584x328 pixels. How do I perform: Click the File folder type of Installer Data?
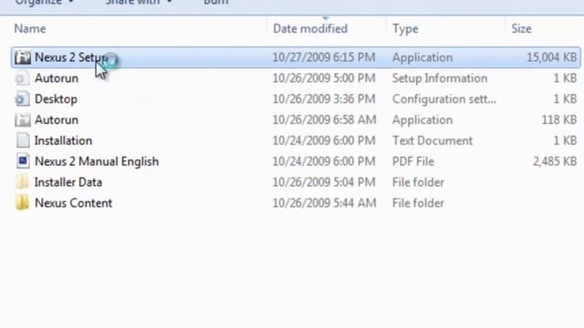coord(418,182)
